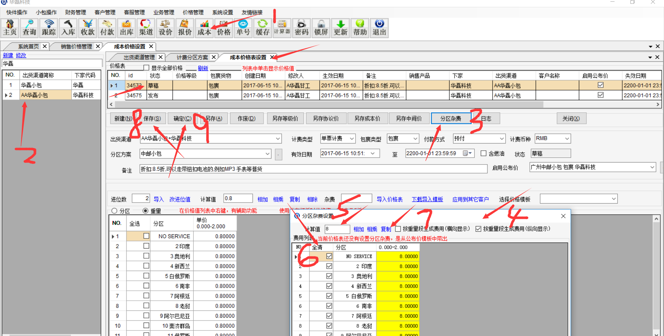664x336 pixels.
Task: Open the 成本 cost toolbar icon
Action: click(204, 28)
